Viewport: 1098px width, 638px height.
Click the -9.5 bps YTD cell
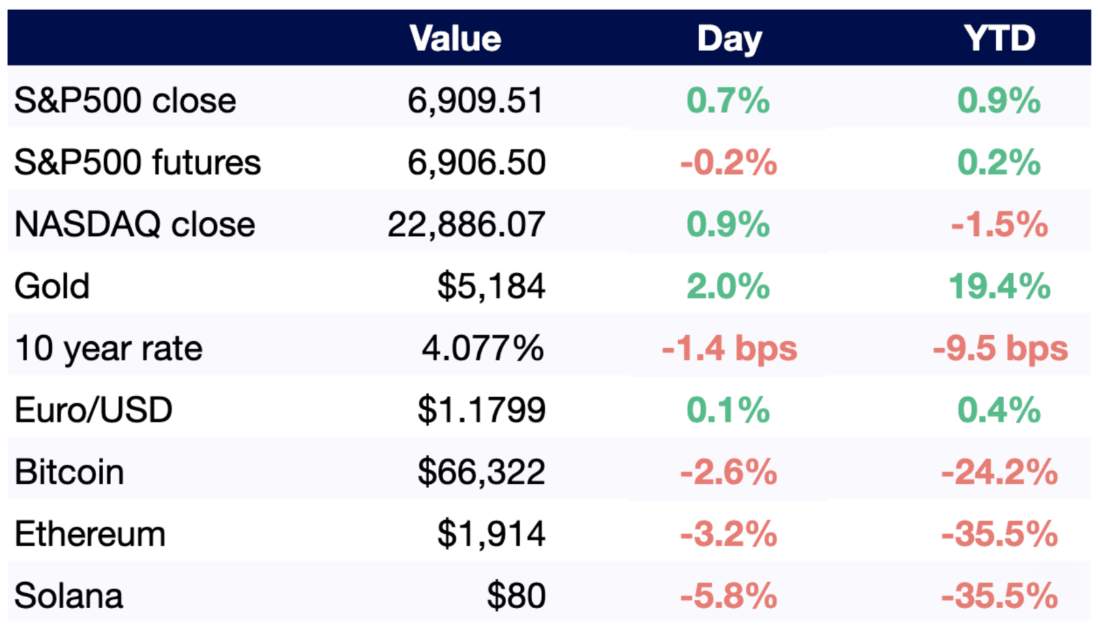(x=1000, y=348)
